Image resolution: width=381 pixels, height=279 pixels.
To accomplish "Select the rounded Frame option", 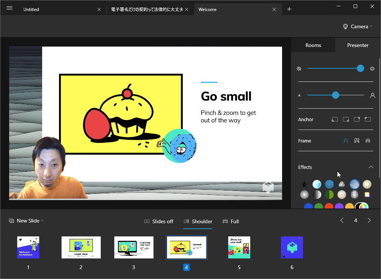I will coord(367,141).
